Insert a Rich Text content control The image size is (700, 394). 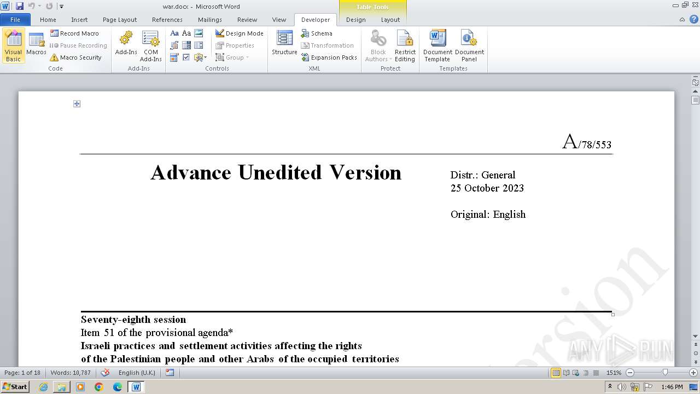click(174, 33)
